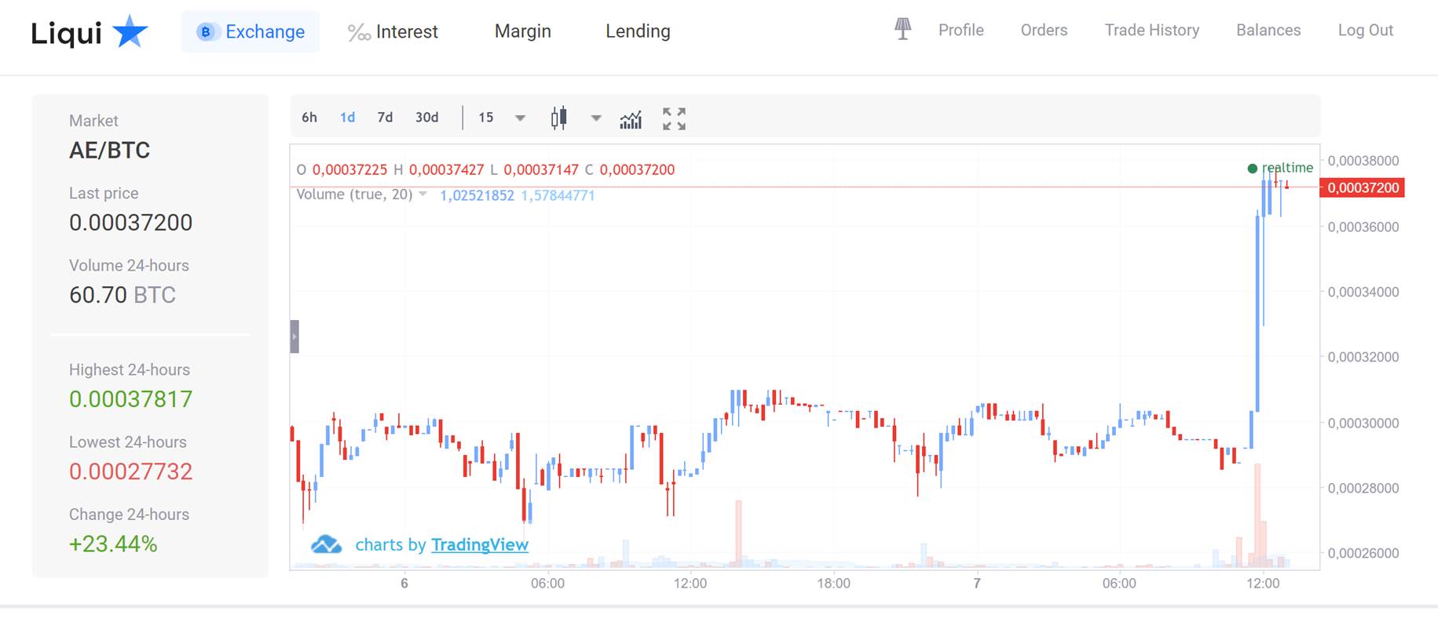Viewport: 1438px width, 622px height.
Task: Click the Bitcoin icon in the Exchange tab
Action: (x=206, y=32)
